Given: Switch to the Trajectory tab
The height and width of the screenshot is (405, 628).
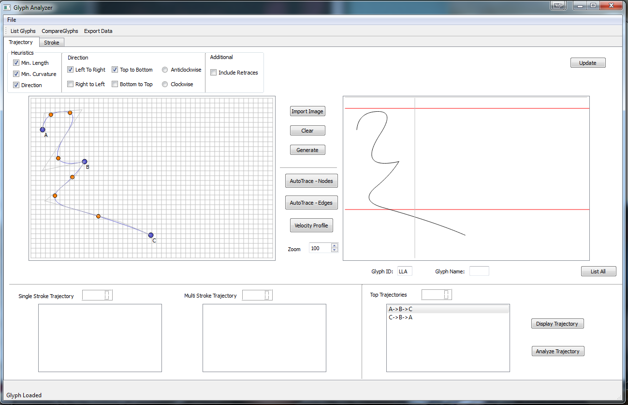Looking at the screenshot, I should pyautogui.click(x=21, y=42).
